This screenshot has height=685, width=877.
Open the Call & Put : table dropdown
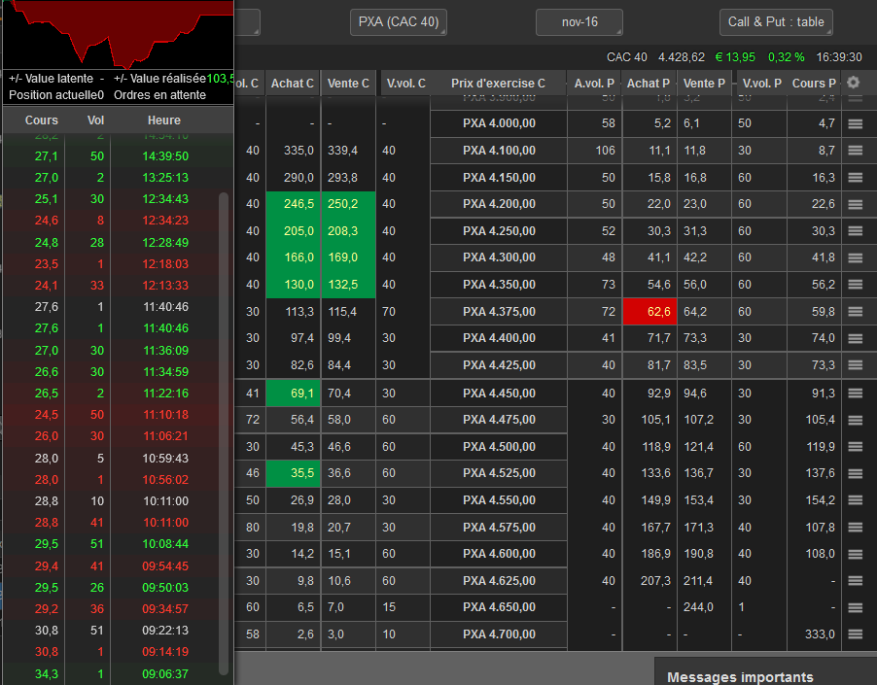point(776,22)
